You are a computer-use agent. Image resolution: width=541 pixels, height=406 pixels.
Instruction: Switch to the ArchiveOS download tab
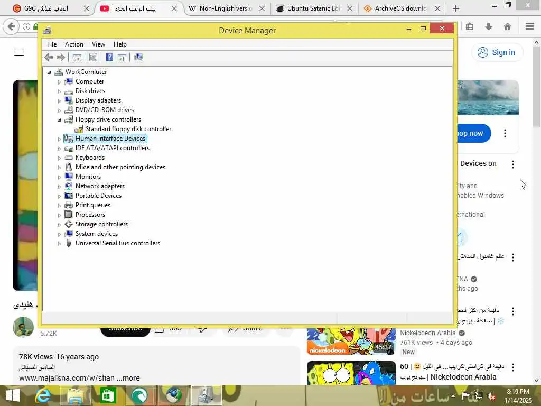click(402, 8)
